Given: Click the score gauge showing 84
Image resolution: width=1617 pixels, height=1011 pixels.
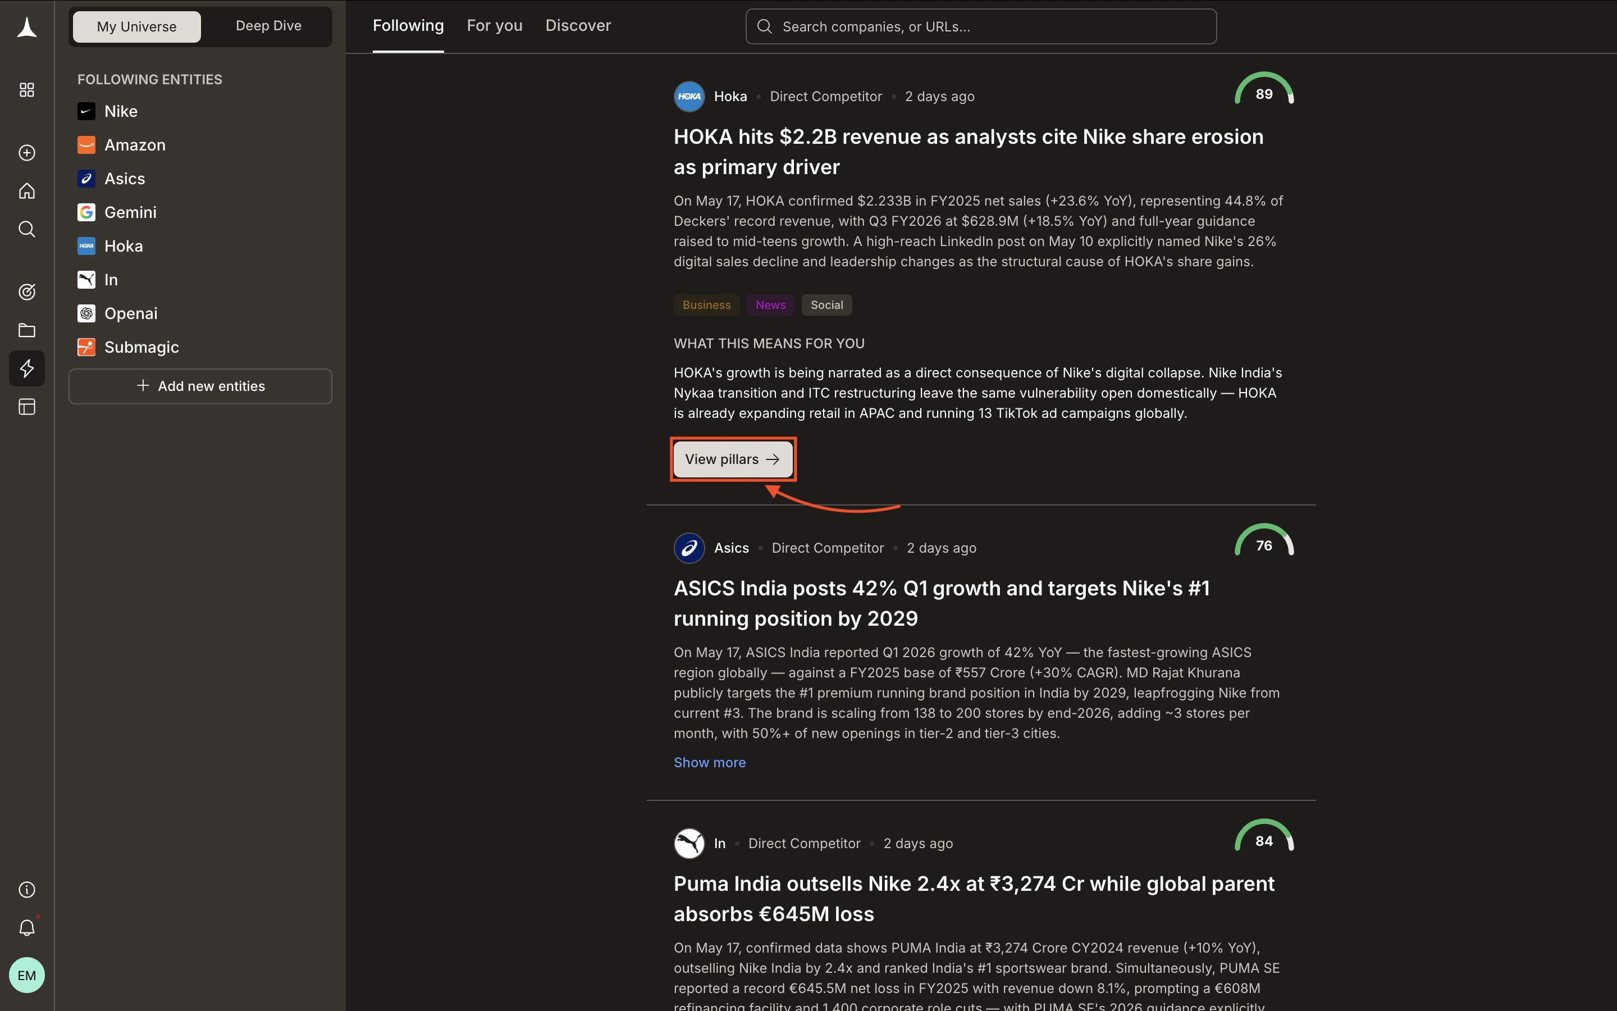Looking at the screenshot, I should click(x=1263, y=836).
